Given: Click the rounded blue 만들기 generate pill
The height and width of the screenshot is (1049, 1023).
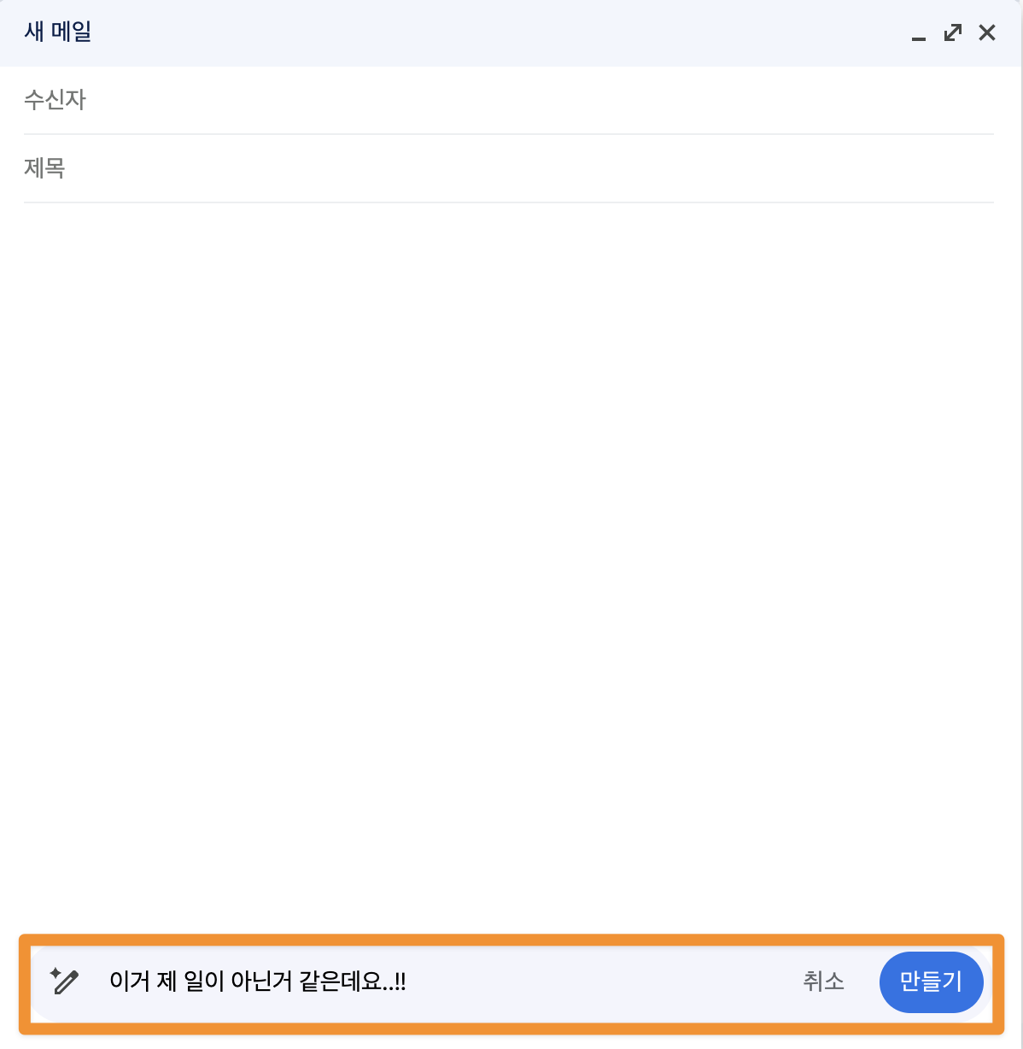Looking at the screenshot, I should point(932,982).
